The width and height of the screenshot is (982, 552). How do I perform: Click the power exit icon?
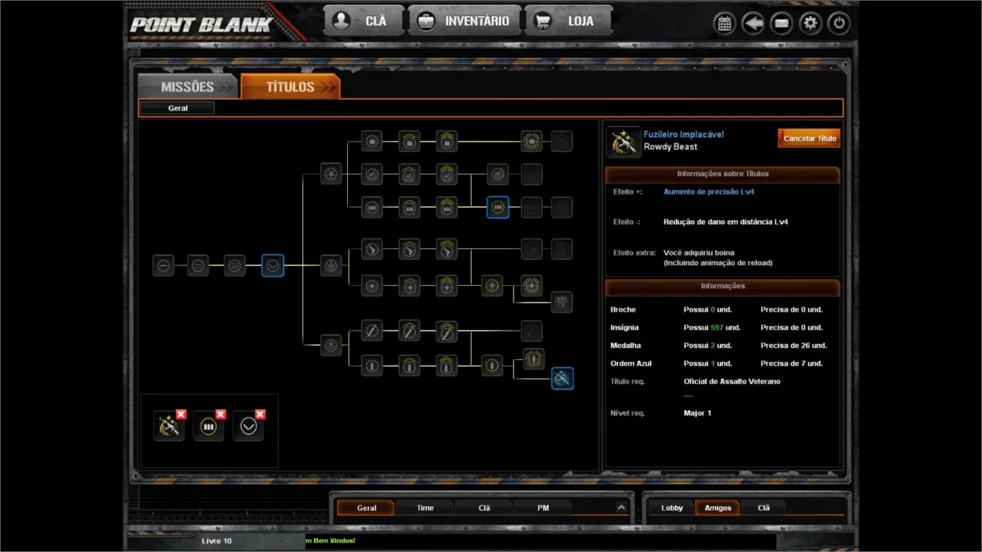click(x=839, y=23)
